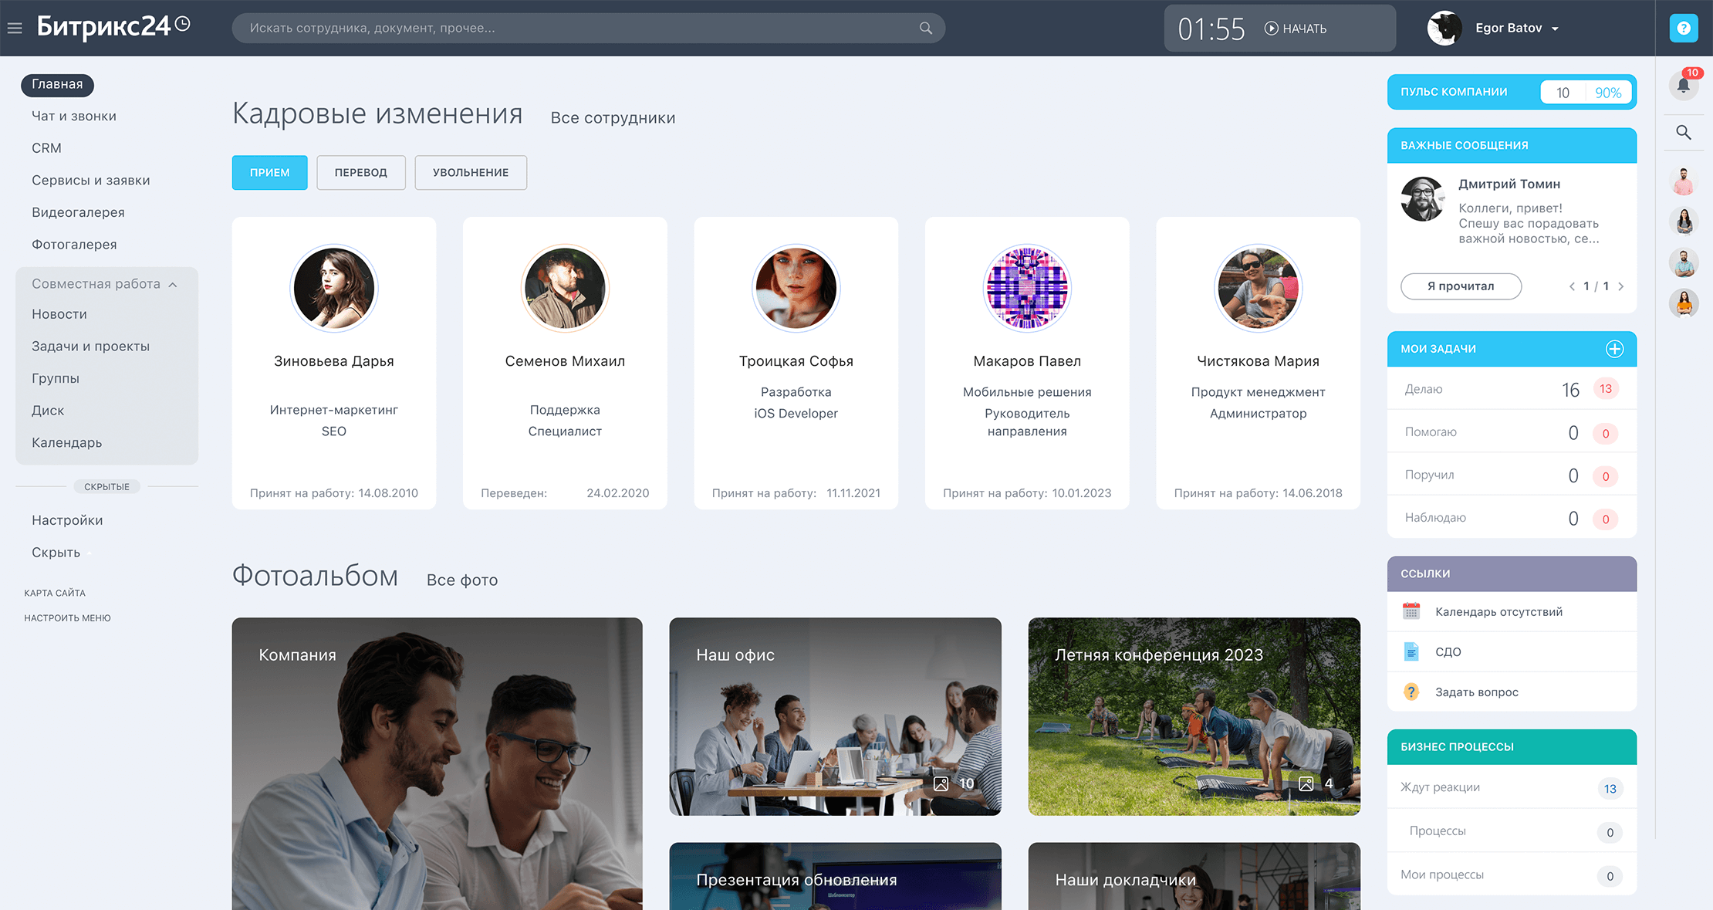Collapse Совместная работа section
Viewport: 1713px width, 910px height.
click(104, 284)
